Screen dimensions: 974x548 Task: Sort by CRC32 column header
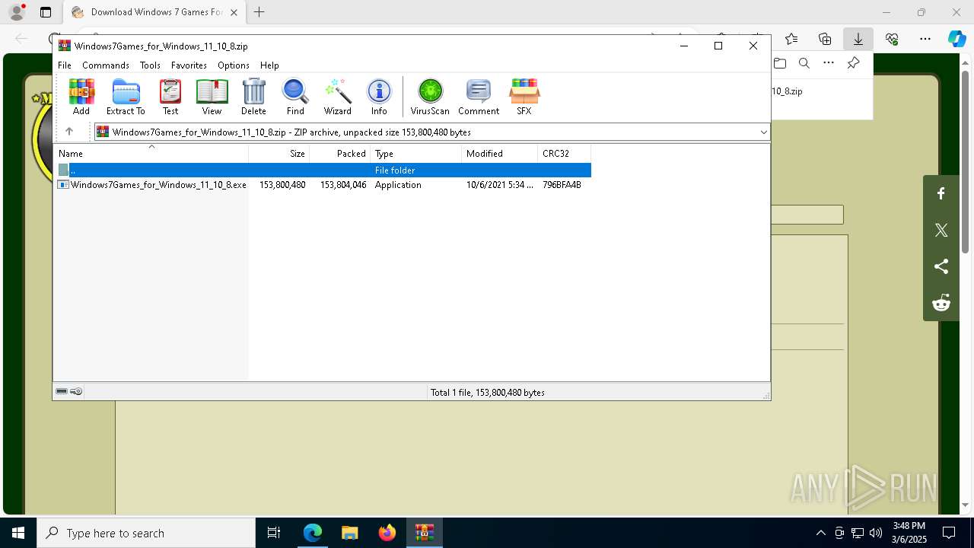(565, 153)
